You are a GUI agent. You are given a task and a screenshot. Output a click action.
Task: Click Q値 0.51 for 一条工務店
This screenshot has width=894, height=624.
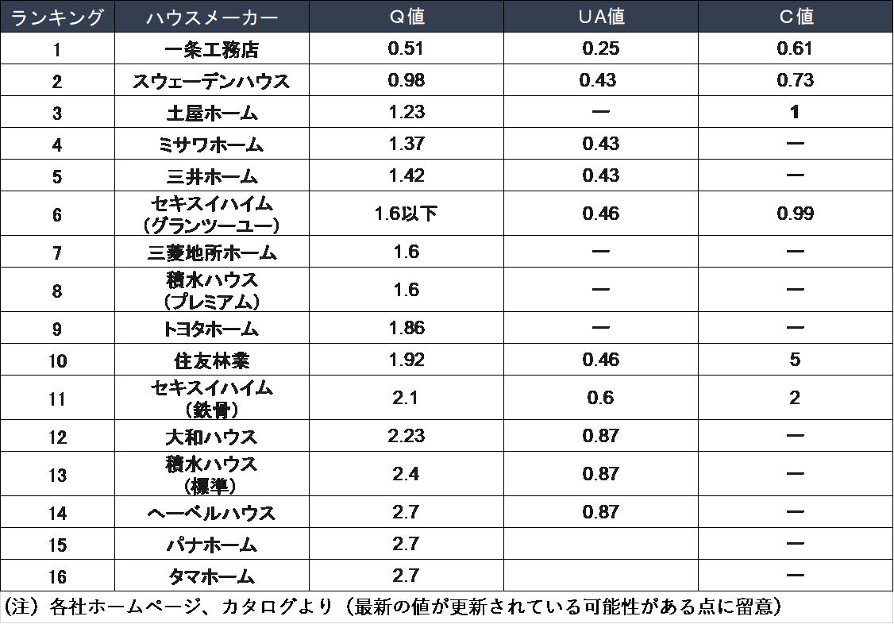[406, 48]
